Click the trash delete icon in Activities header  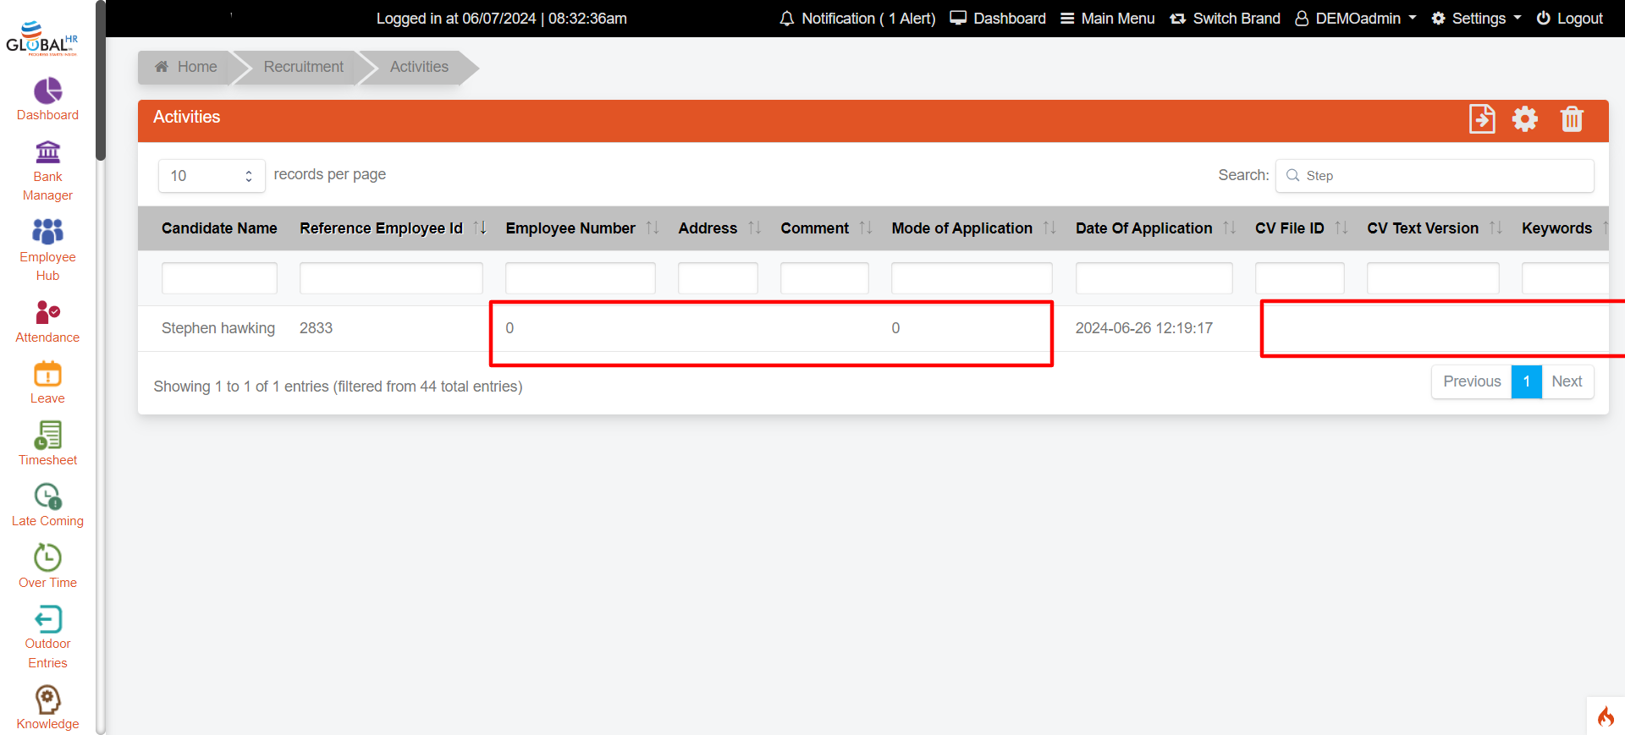click(1572, 119)
